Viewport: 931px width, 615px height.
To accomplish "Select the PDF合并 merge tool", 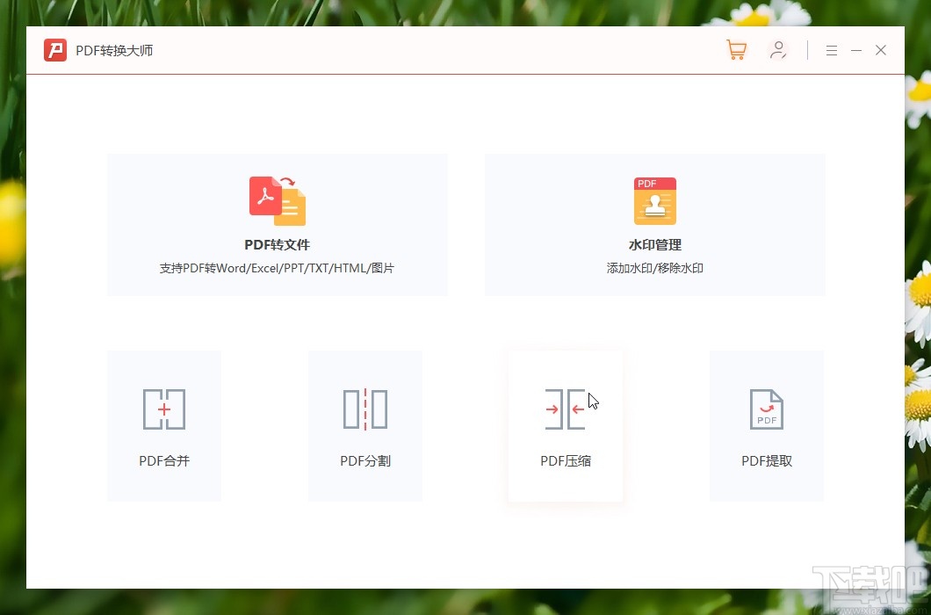I will (x=163, y=426).
